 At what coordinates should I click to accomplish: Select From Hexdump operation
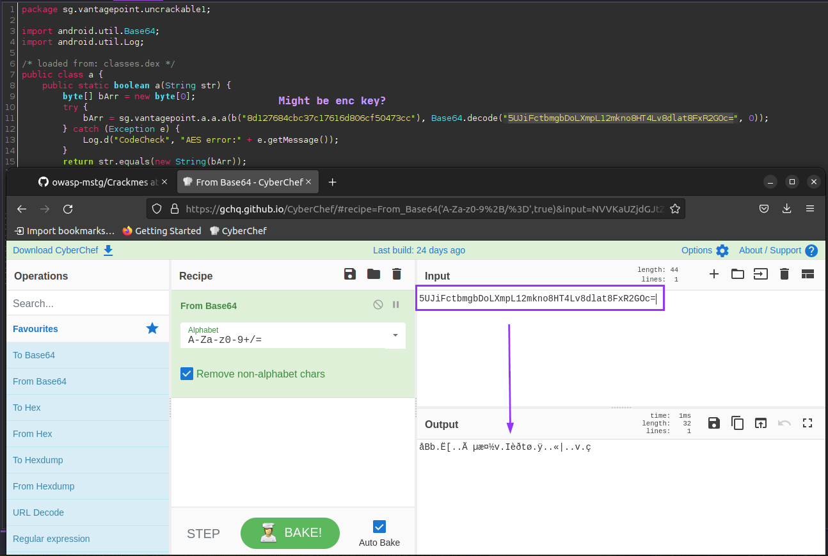point(88,486)
